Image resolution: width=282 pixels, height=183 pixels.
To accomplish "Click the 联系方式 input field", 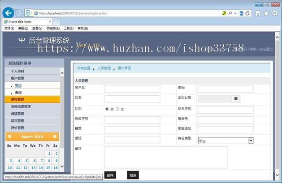I will click(226, 110).
